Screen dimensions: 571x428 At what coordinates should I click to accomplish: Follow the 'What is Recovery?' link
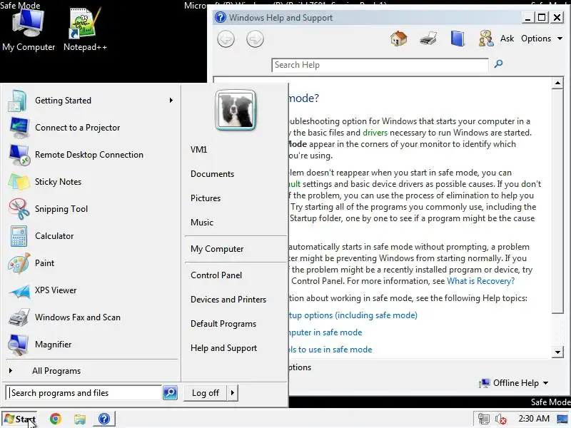click(480, 281)
